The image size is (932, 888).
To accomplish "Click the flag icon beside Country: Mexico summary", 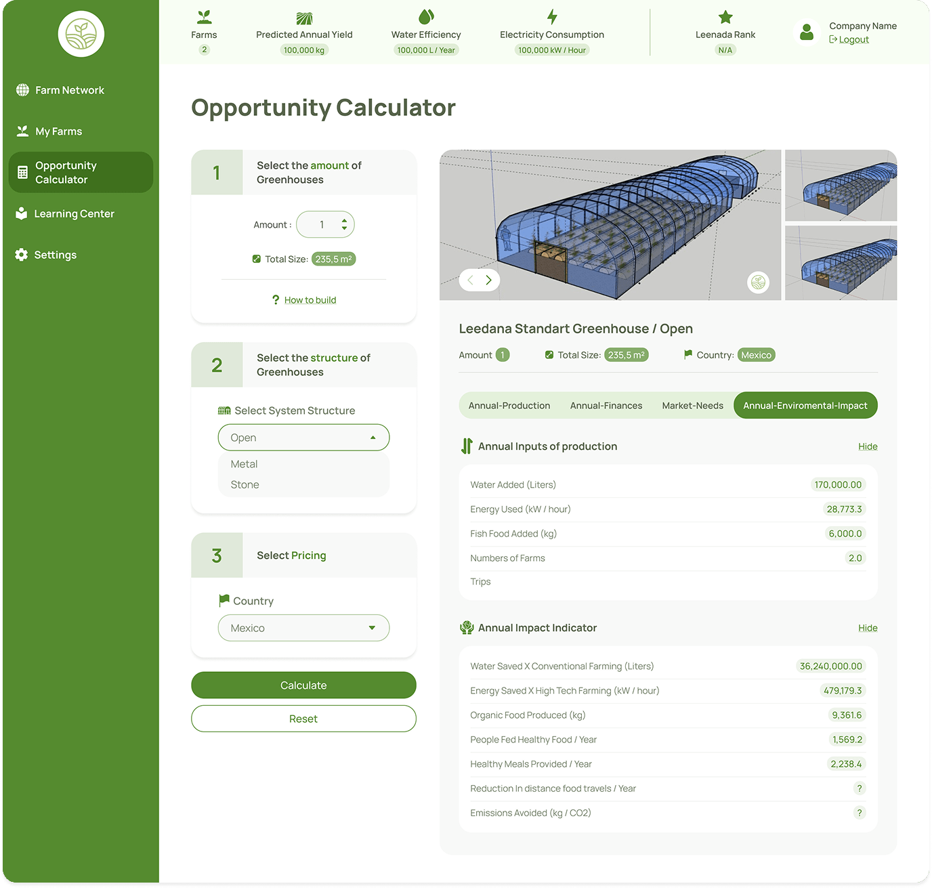I will [688, 354].
